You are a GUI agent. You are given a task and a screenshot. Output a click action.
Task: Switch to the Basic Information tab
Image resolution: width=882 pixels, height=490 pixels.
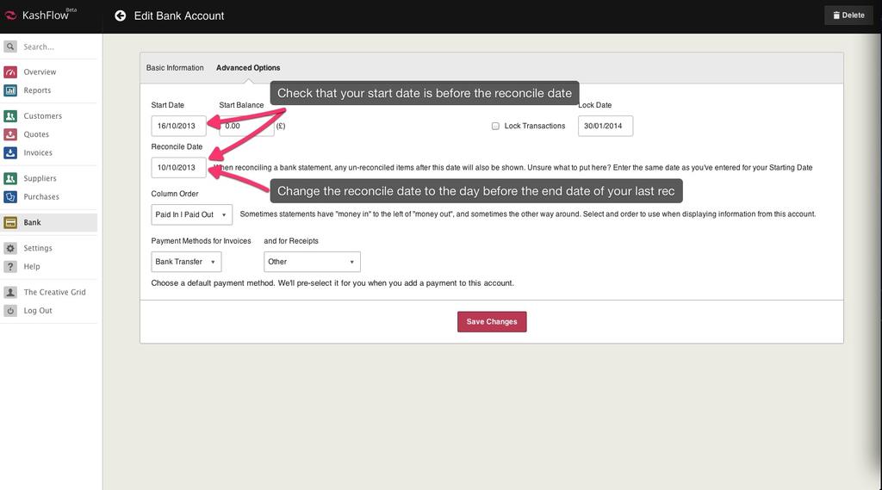pos(175,68)
